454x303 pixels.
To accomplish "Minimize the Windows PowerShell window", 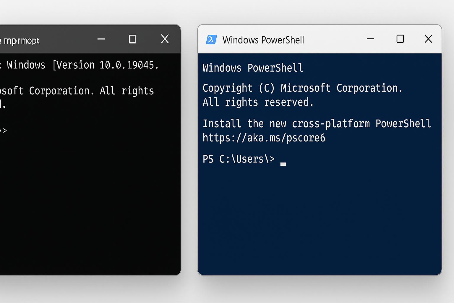I will (x=370, y=39).
